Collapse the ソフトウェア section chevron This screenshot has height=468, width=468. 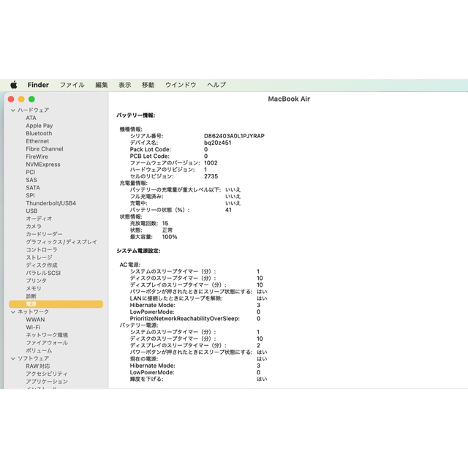tap(13, 358)
